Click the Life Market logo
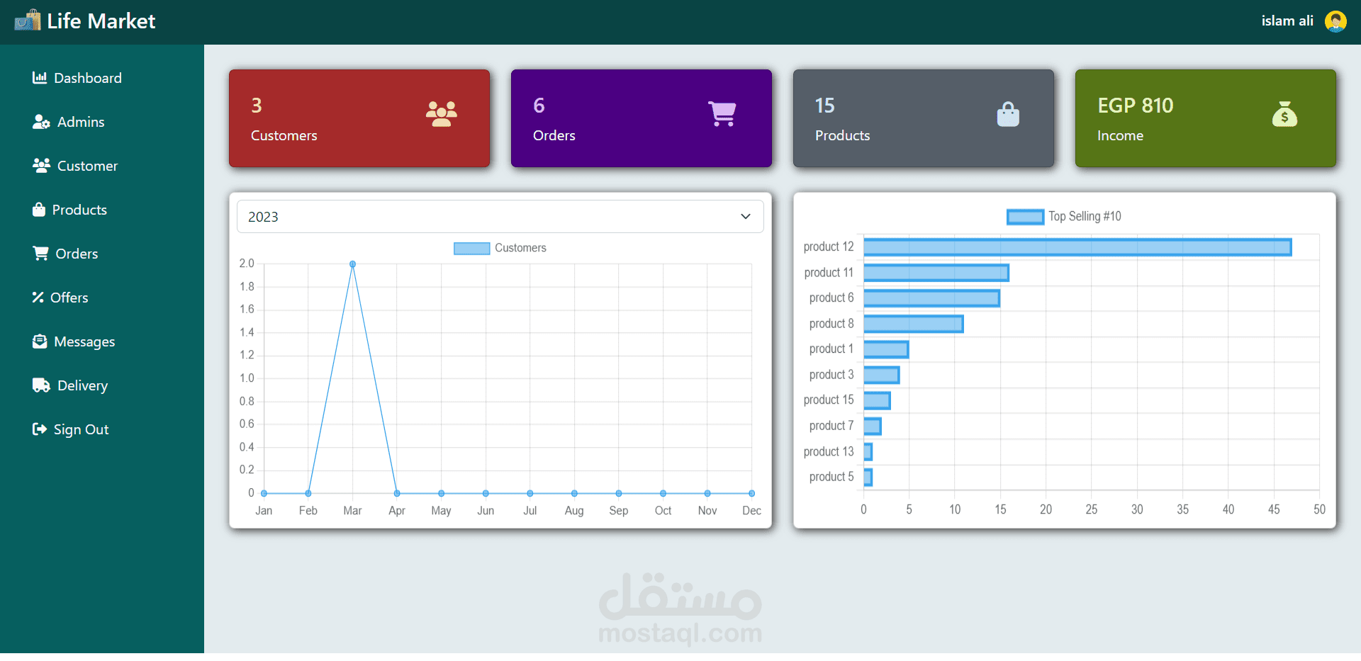 point(85,21)
